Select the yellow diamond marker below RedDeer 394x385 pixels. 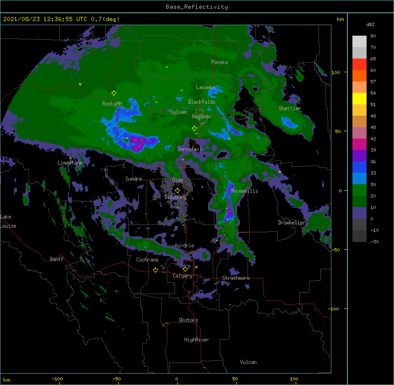[x=194, y=128]
